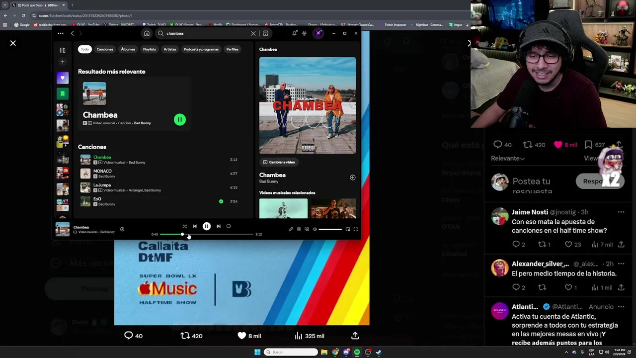Open Jaime Nosti's profile name

[530, 212]
